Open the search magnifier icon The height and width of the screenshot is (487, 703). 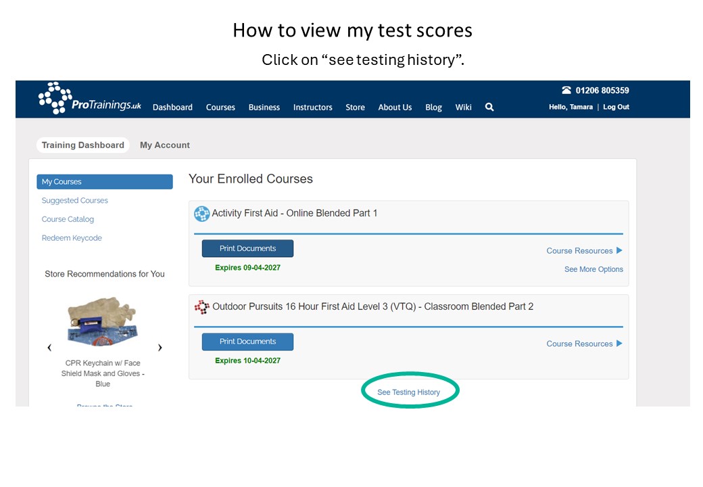489,107
